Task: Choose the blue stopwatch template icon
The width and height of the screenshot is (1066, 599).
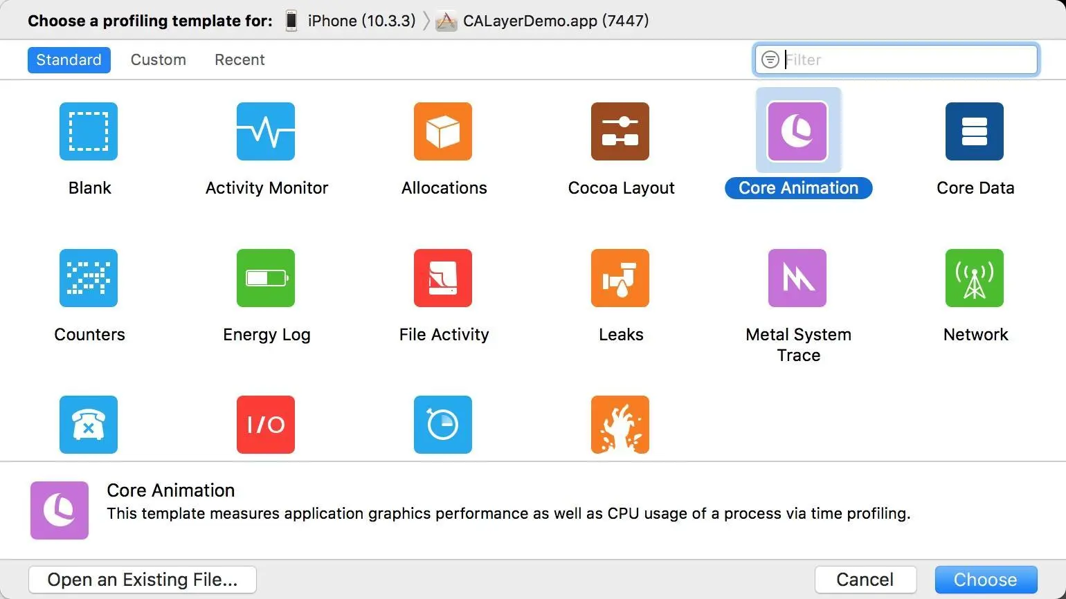Action: click(443, 425)
